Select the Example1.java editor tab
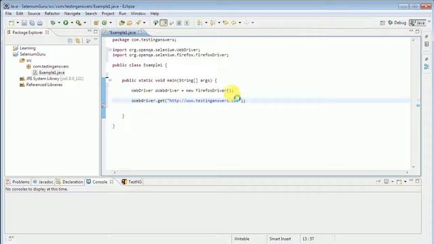Screen dimensions: 434x244 [x=122, y=33]
